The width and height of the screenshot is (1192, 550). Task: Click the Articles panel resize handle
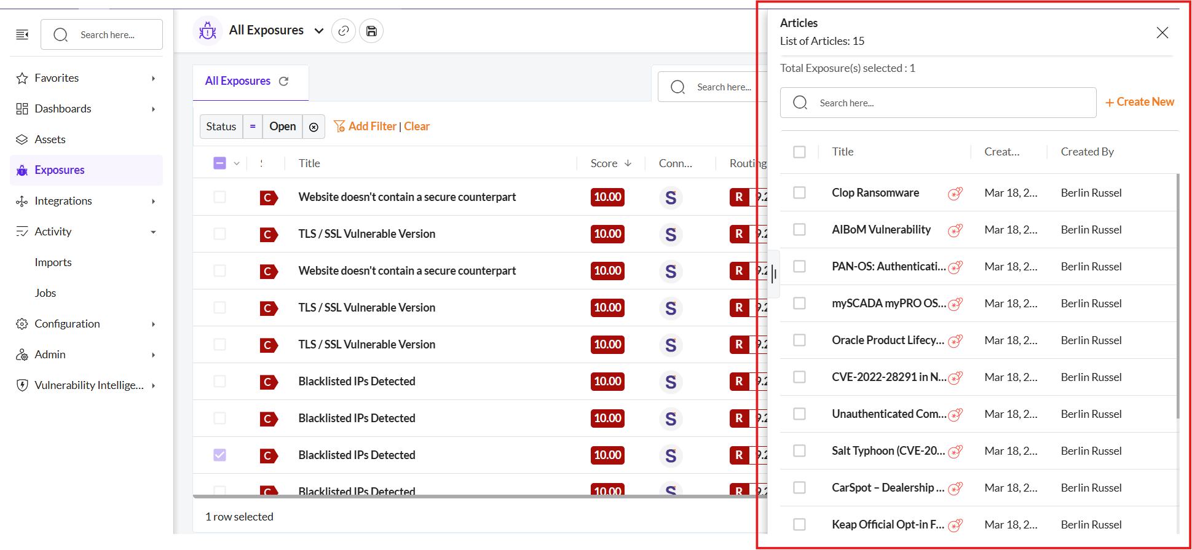[773, 274]
